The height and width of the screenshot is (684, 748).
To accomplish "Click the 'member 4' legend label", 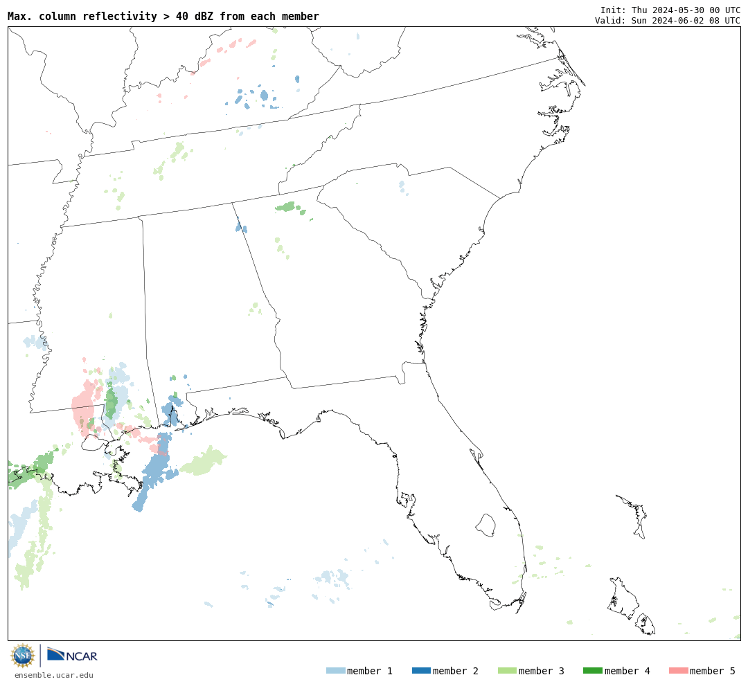I will pos(627,671).
